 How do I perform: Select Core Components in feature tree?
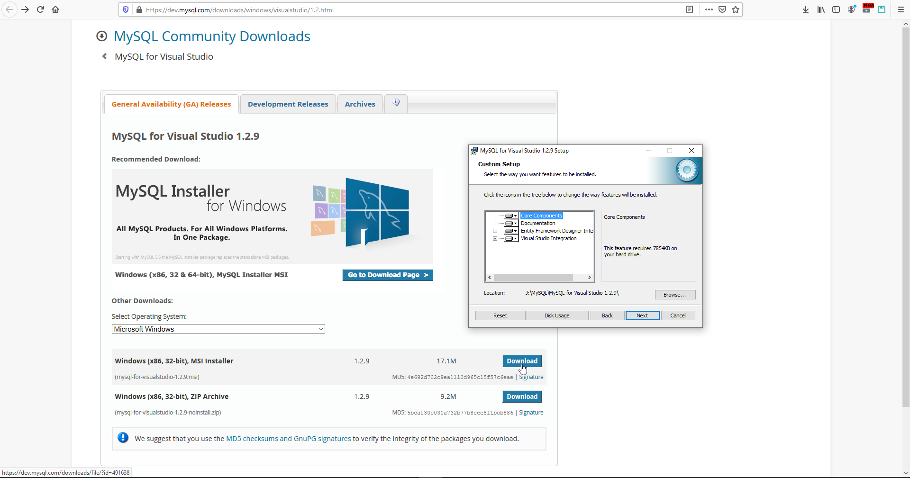pyautogui.click(x=541, y=216)
